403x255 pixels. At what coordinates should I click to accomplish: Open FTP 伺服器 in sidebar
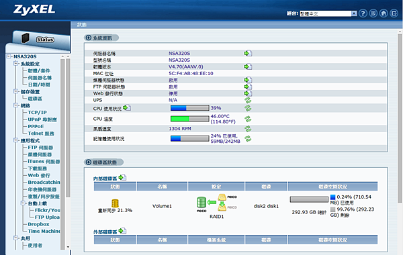[x=40, y=148]
